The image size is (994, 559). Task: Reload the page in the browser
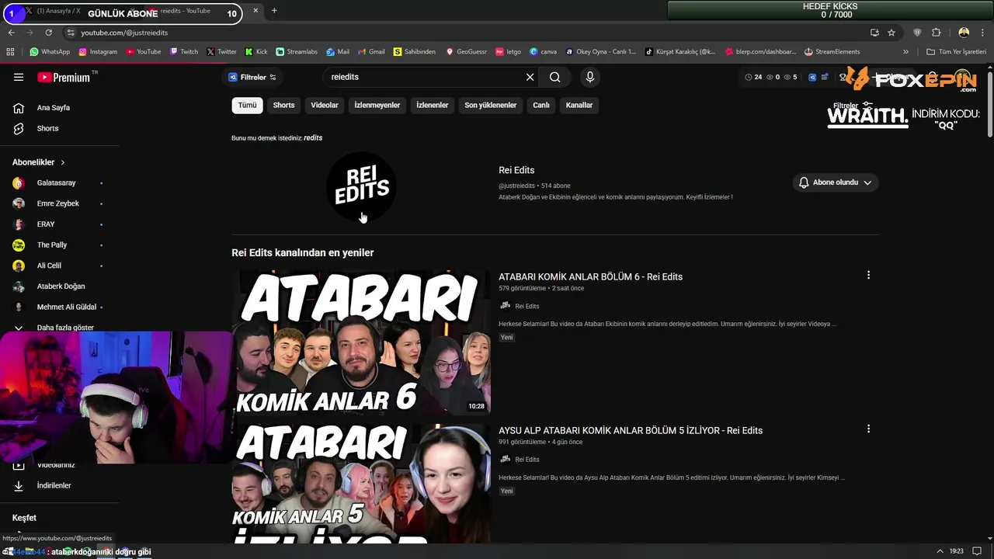(48, 33)
